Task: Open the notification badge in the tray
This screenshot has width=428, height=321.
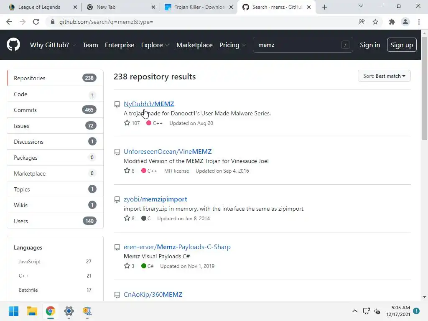Action: tap(416, 311)
